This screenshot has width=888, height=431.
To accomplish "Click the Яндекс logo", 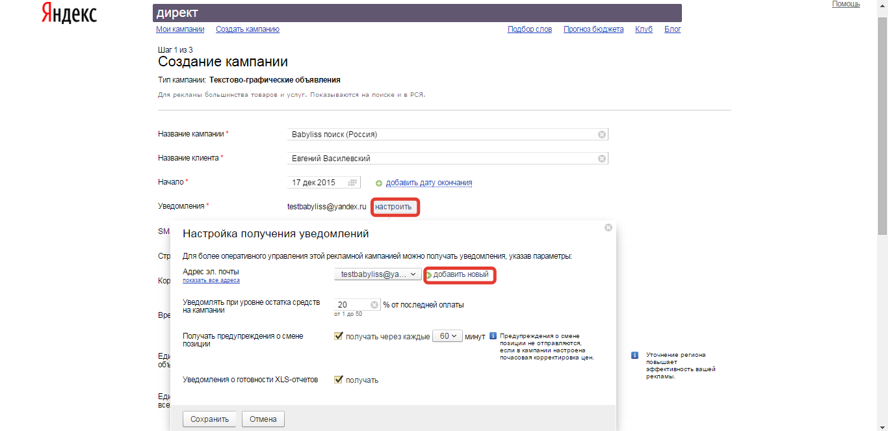I will coord(69,13).
